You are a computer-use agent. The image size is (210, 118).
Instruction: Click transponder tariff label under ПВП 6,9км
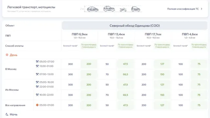(89, 46)
